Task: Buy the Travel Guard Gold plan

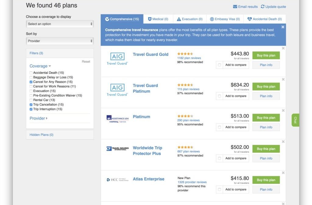Action: pyautogui.click(x=266, y=56)
